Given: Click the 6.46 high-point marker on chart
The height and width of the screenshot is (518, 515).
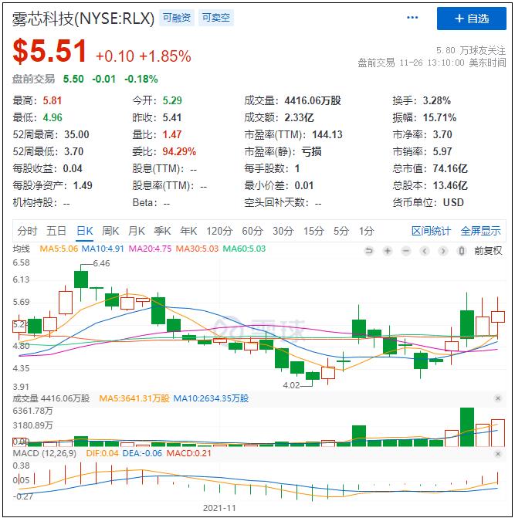Looking at the screenshot, I should tap(101, 263).
